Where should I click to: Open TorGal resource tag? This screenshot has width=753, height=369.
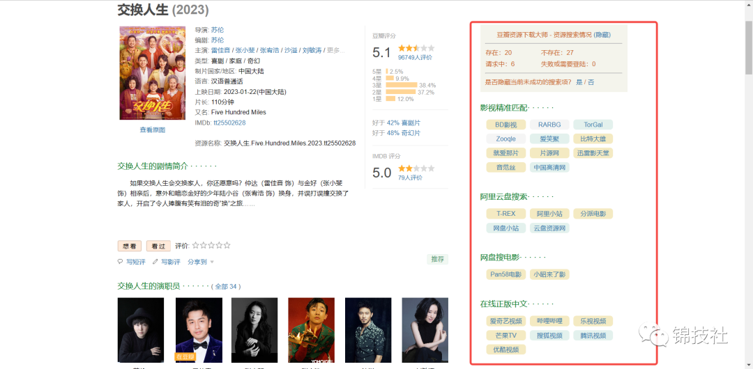[593, 125]
